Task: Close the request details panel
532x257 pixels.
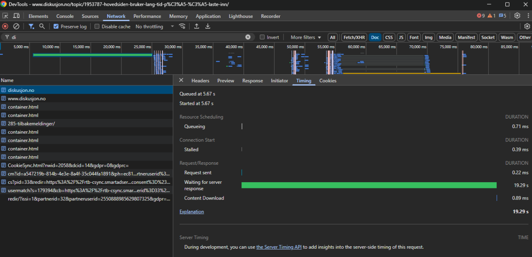Action: tap(181, 80)
